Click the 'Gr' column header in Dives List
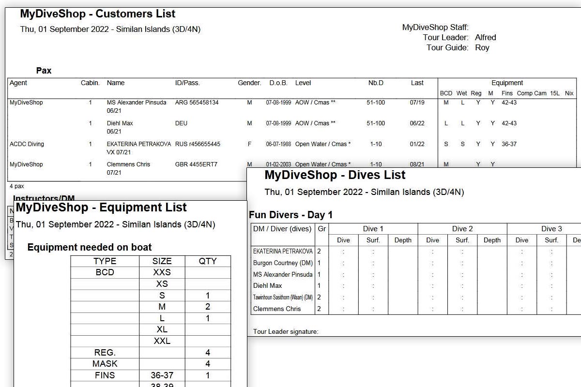The height and width of the screenshot is (387, 581). (x=321, y=229)
